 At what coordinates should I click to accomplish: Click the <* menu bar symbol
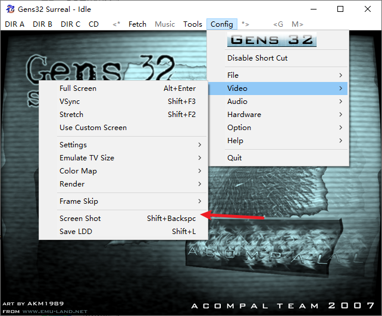point(117,24)
